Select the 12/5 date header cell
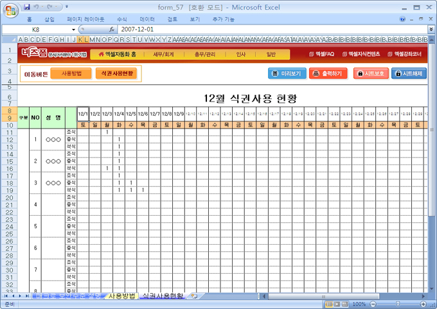 (131, 114)
